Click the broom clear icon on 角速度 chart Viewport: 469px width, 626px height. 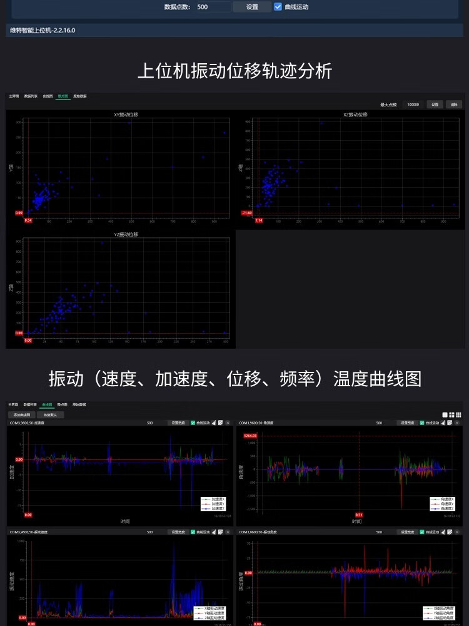(442, 423)
